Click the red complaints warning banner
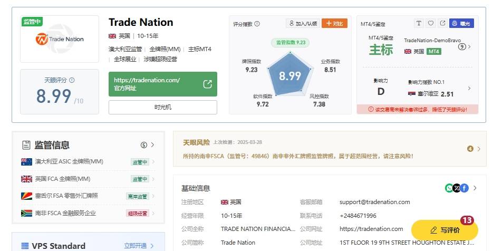This screenshot has width=493, height=251. [418, 110]
